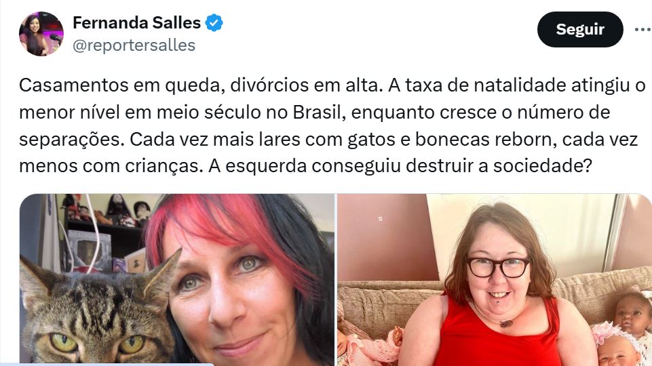Open the Fernanda Salles display name link
The height and width of the screenshot is (366, 652).
click(137, 23)
